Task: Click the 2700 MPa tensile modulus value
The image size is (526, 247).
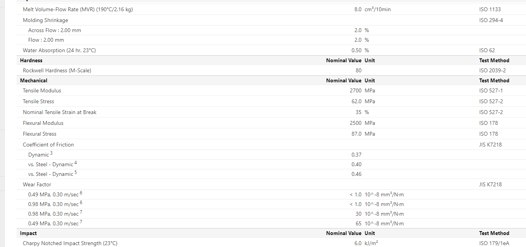Action: [x=355, y=90]
